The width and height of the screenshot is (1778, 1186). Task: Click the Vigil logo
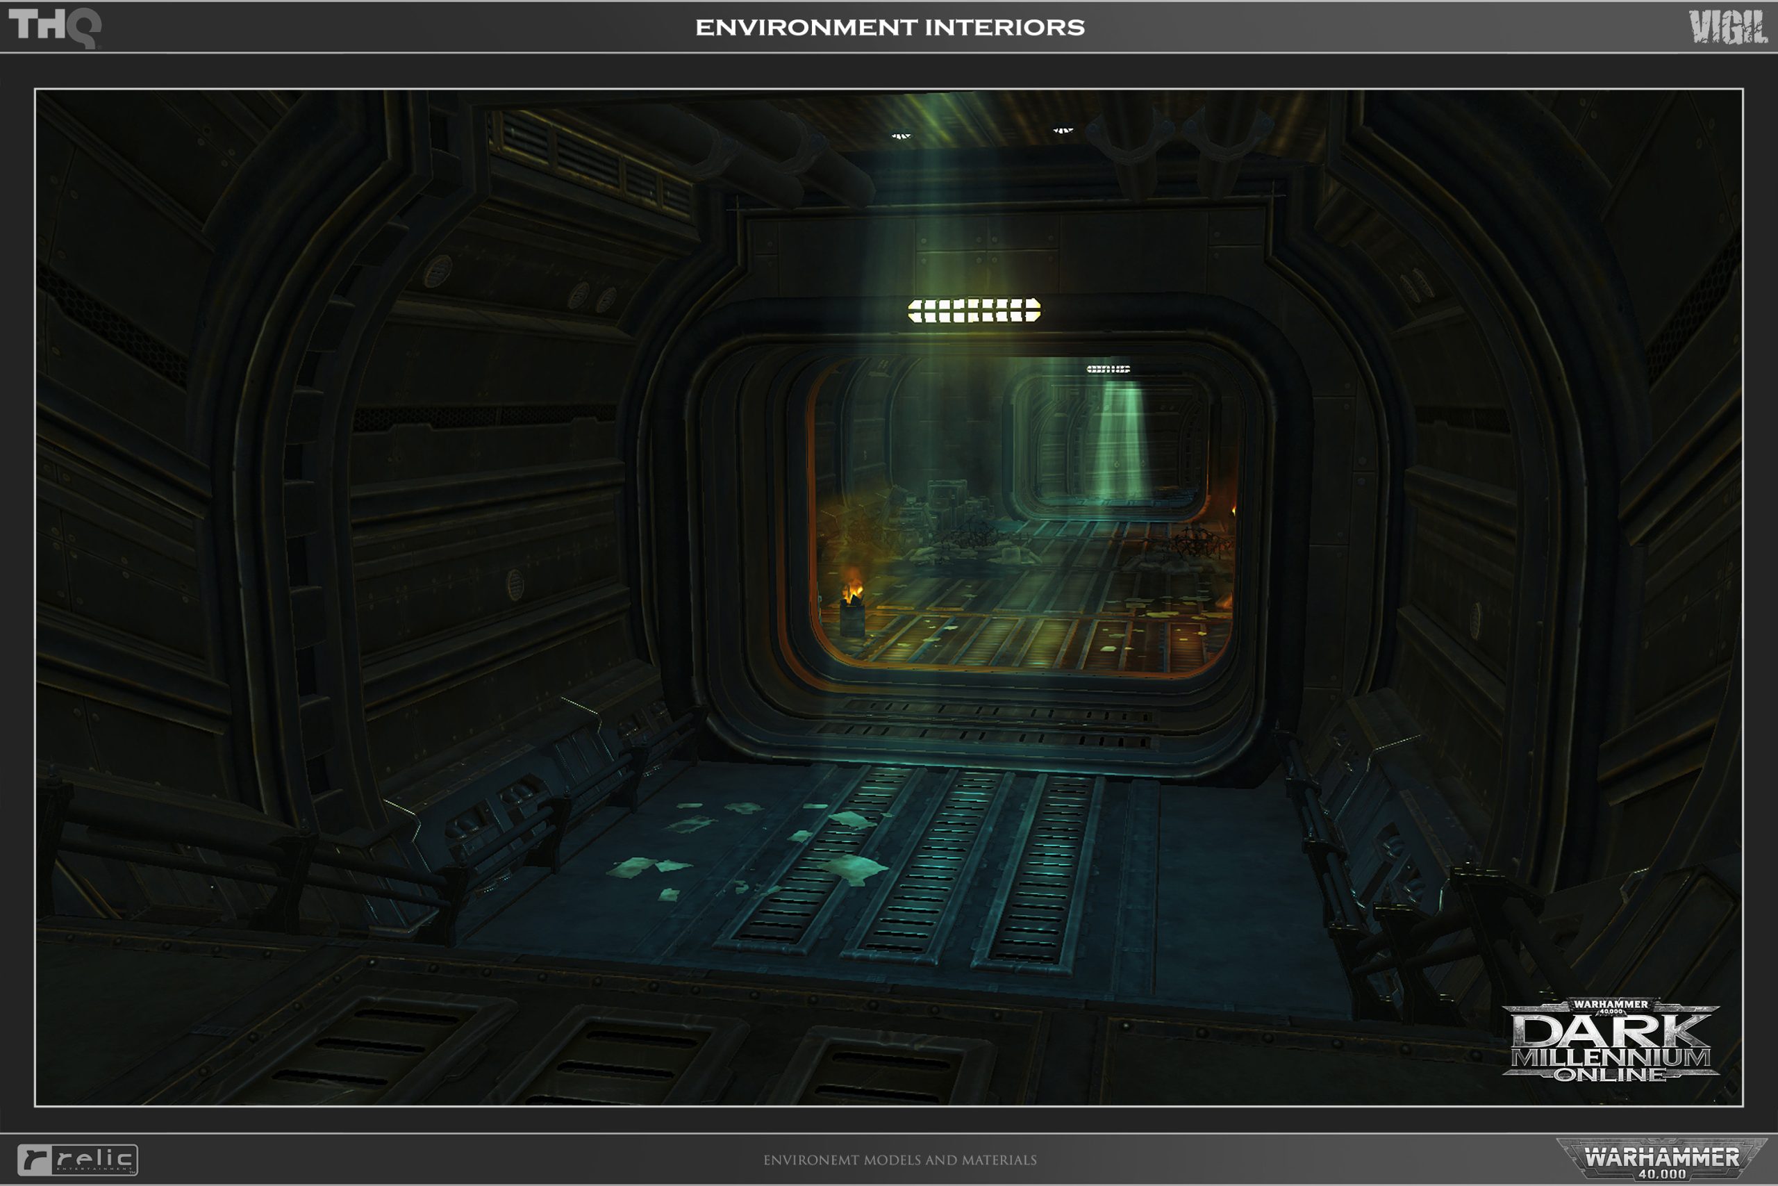pos(1728,27)
